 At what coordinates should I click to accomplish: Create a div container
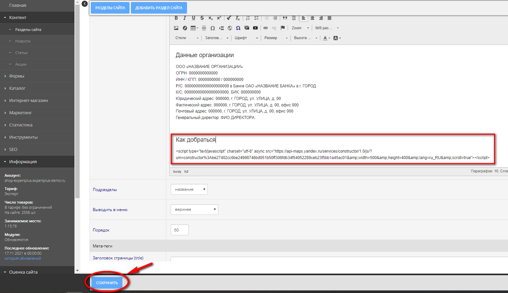point(294,18)
